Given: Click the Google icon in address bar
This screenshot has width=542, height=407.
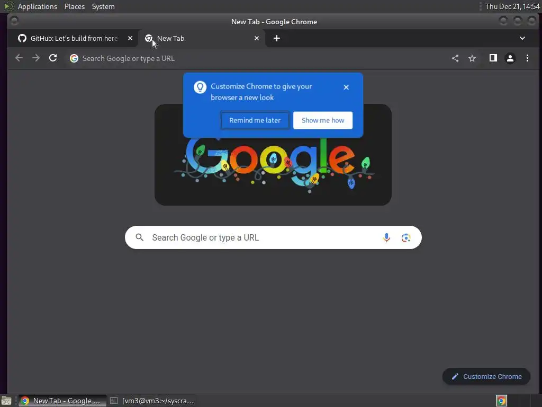Looking at the screenshot, I should pos(74,58).
